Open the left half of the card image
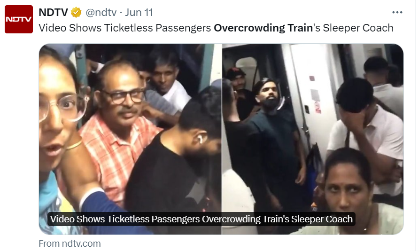This screenshot has width=418, height=251. click(x=130, y=139)
